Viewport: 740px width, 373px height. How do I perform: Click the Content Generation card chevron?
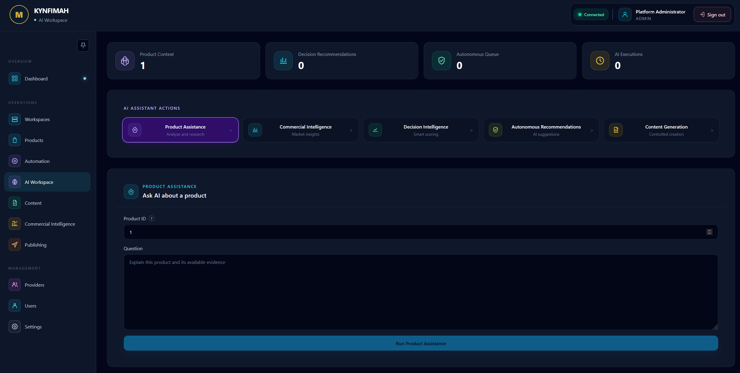coord(712,131)
